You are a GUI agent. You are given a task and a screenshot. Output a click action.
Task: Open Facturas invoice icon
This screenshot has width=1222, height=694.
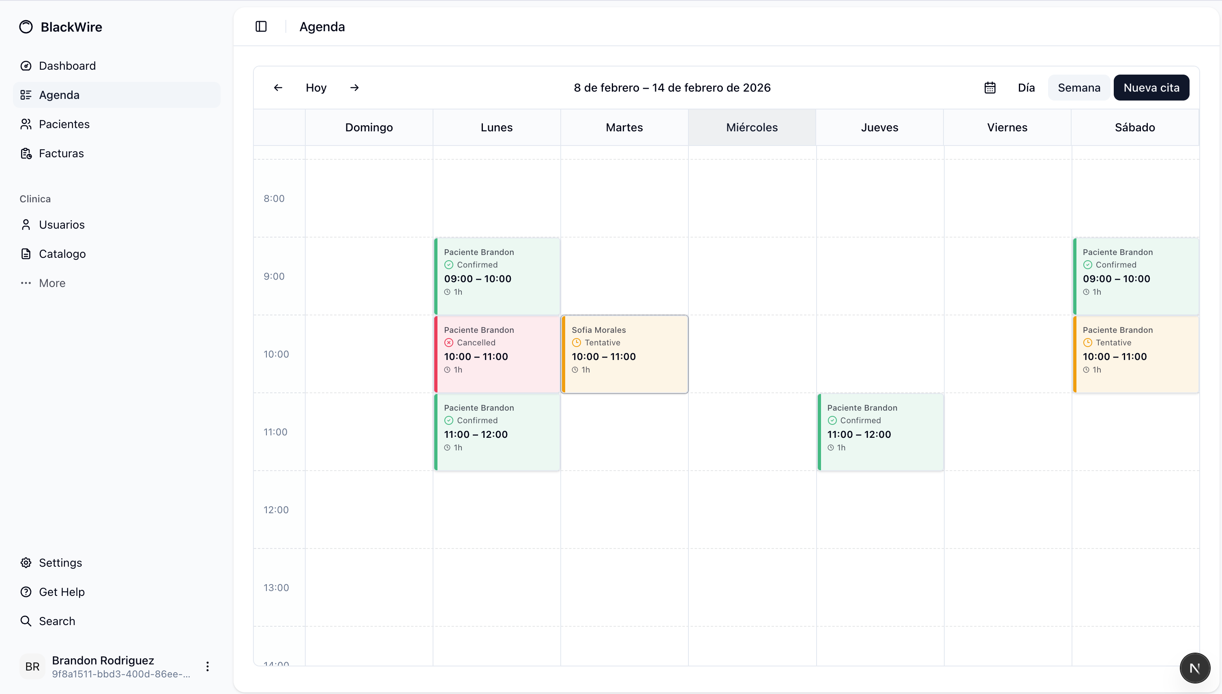(26, 153)
